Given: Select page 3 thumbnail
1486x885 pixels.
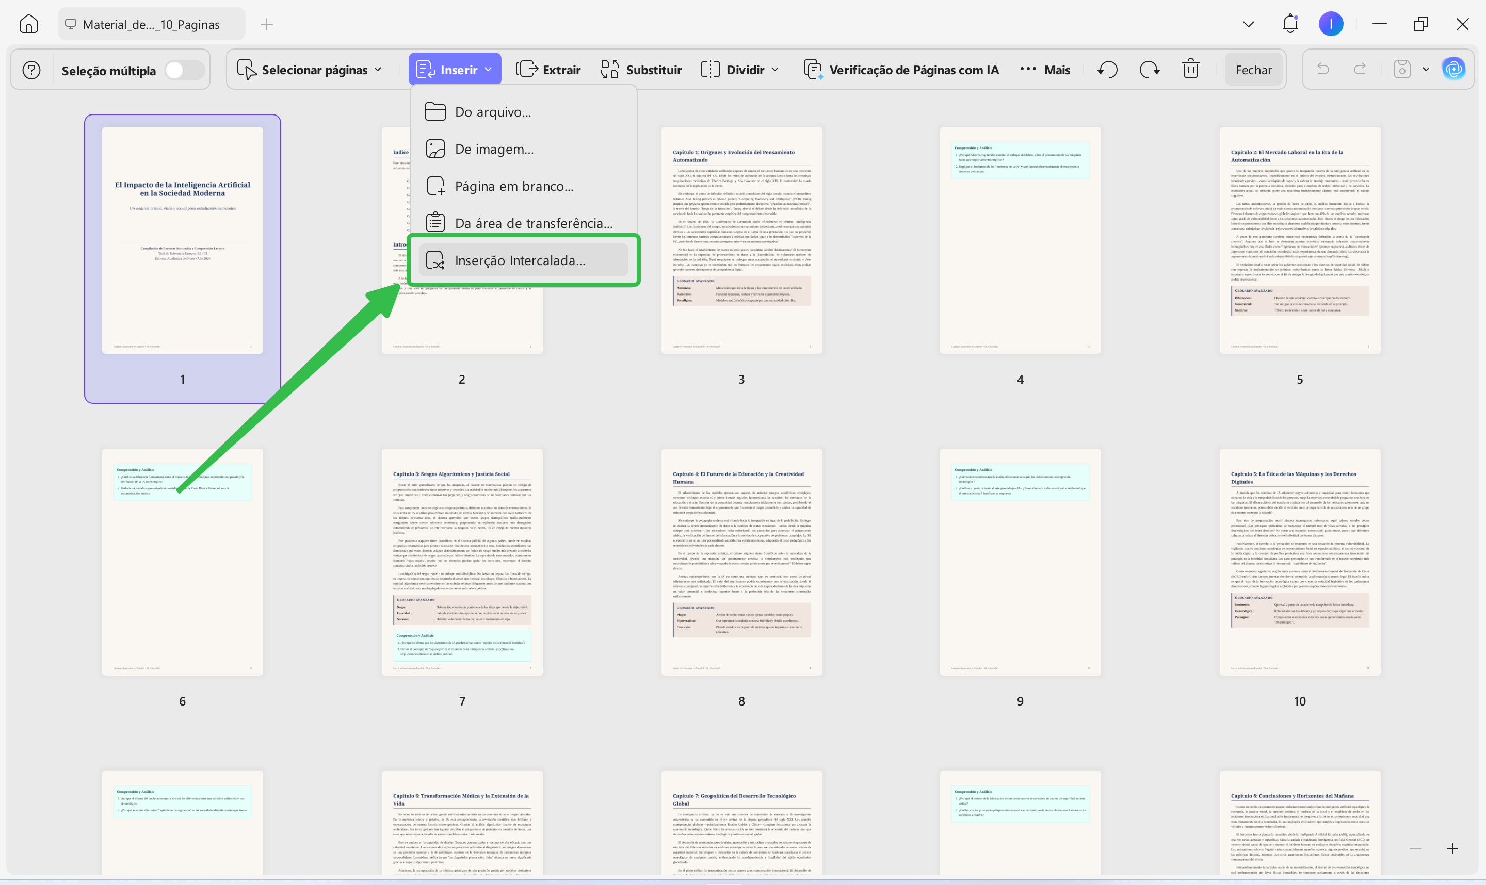Looking at the screenshot, I should coord(741,240).
